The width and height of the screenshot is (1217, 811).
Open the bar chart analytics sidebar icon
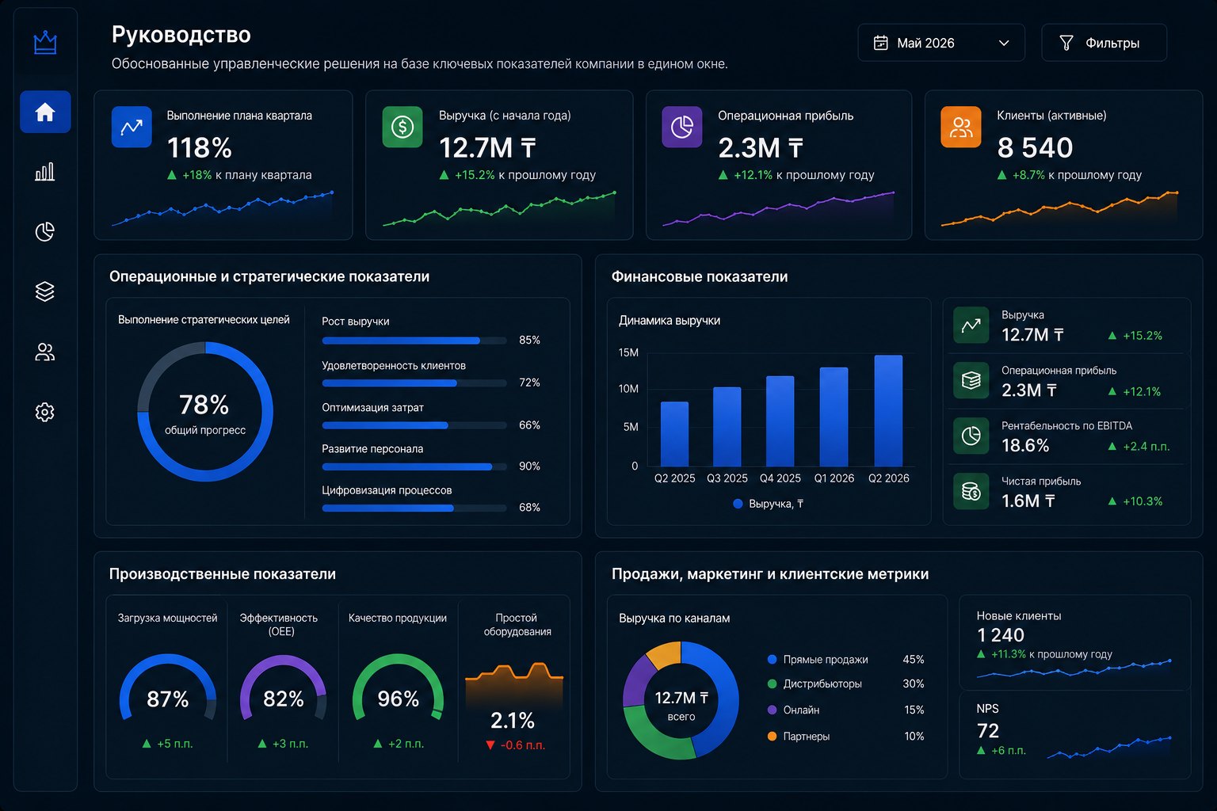coord(45,171)
